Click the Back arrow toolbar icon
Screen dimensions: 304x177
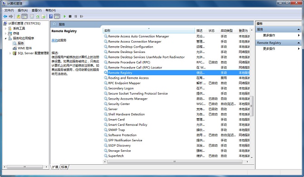pyautogui.click(x=5, y=16)
